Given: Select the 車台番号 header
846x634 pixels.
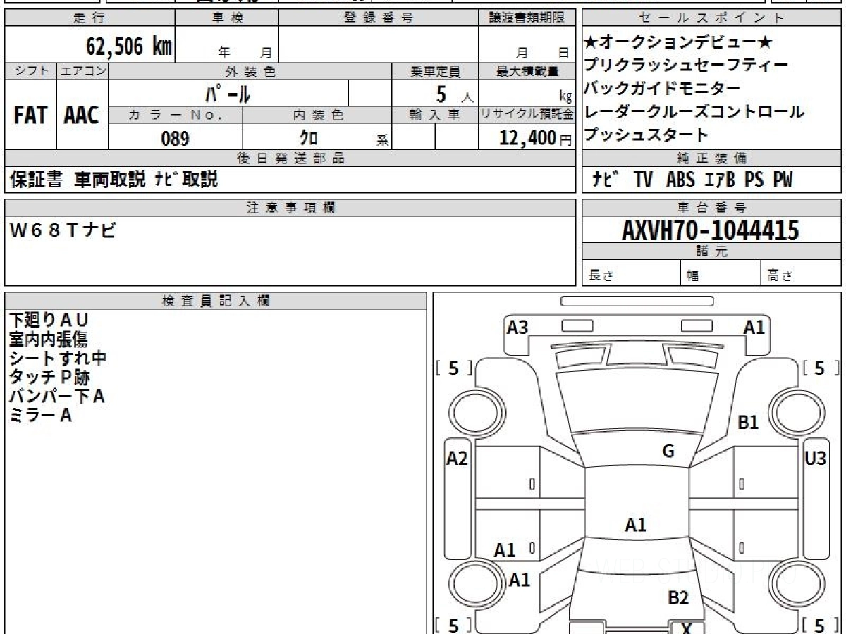Looking at the screenshot, I should 712,207.
